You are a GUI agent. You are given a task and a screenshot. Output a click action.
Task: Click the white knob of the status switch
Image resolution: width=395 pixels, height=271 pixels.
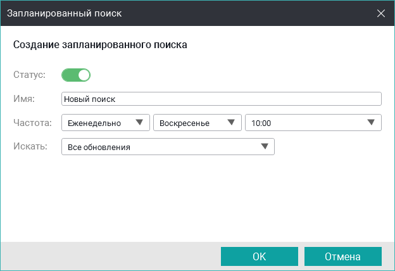click(x=84, y=75)
